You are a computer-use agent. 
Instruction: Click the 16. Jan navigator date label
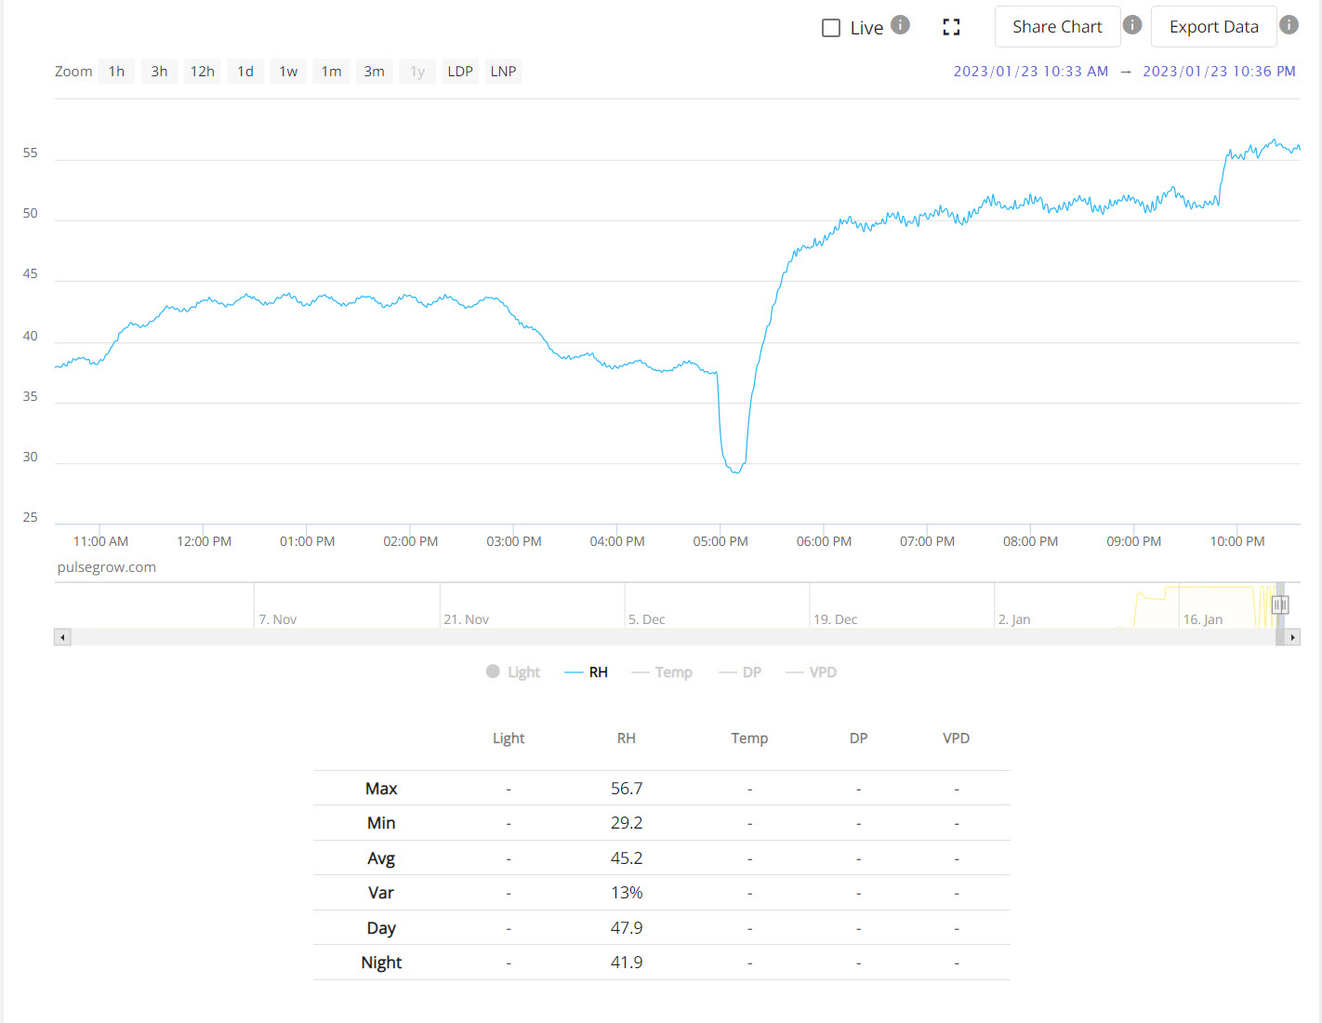coord(1202,619)
